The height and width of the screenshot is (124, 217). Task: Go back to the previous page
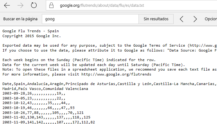coord(7,6)
